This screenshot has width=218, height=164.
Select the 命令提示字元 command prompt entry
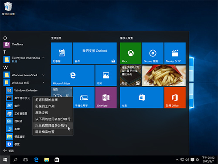pos(18,98)
